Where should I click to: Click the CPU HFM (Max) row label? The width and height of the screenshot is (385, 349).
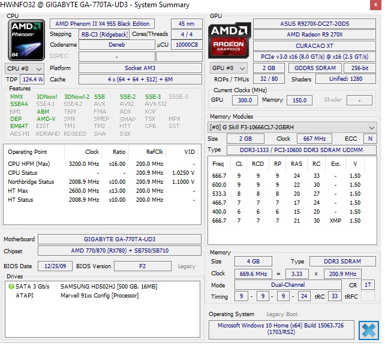(29, 163)
